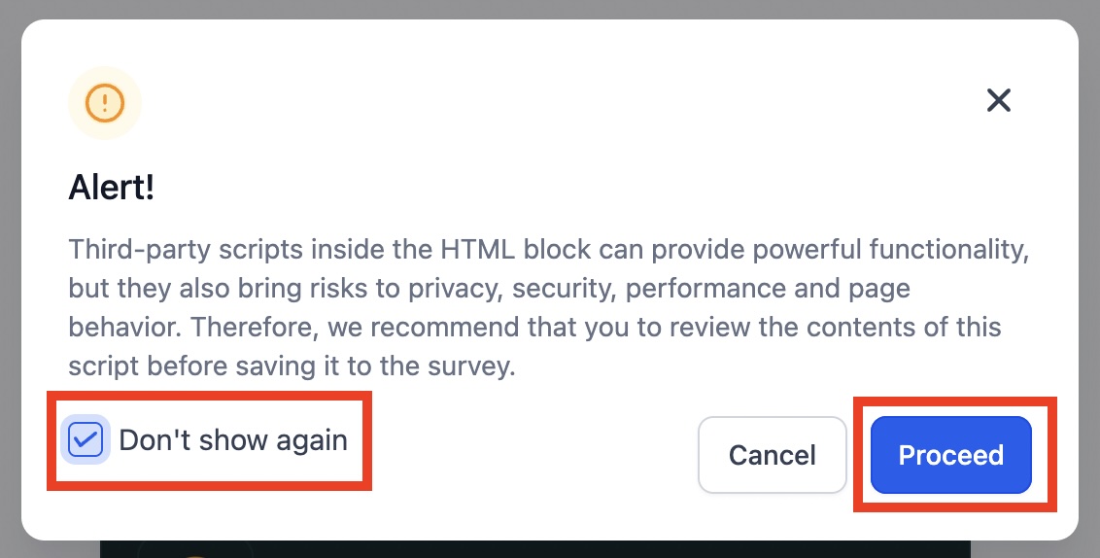
Task: Uncheck the Don't show again checkbox
Action: click(86, 440)
